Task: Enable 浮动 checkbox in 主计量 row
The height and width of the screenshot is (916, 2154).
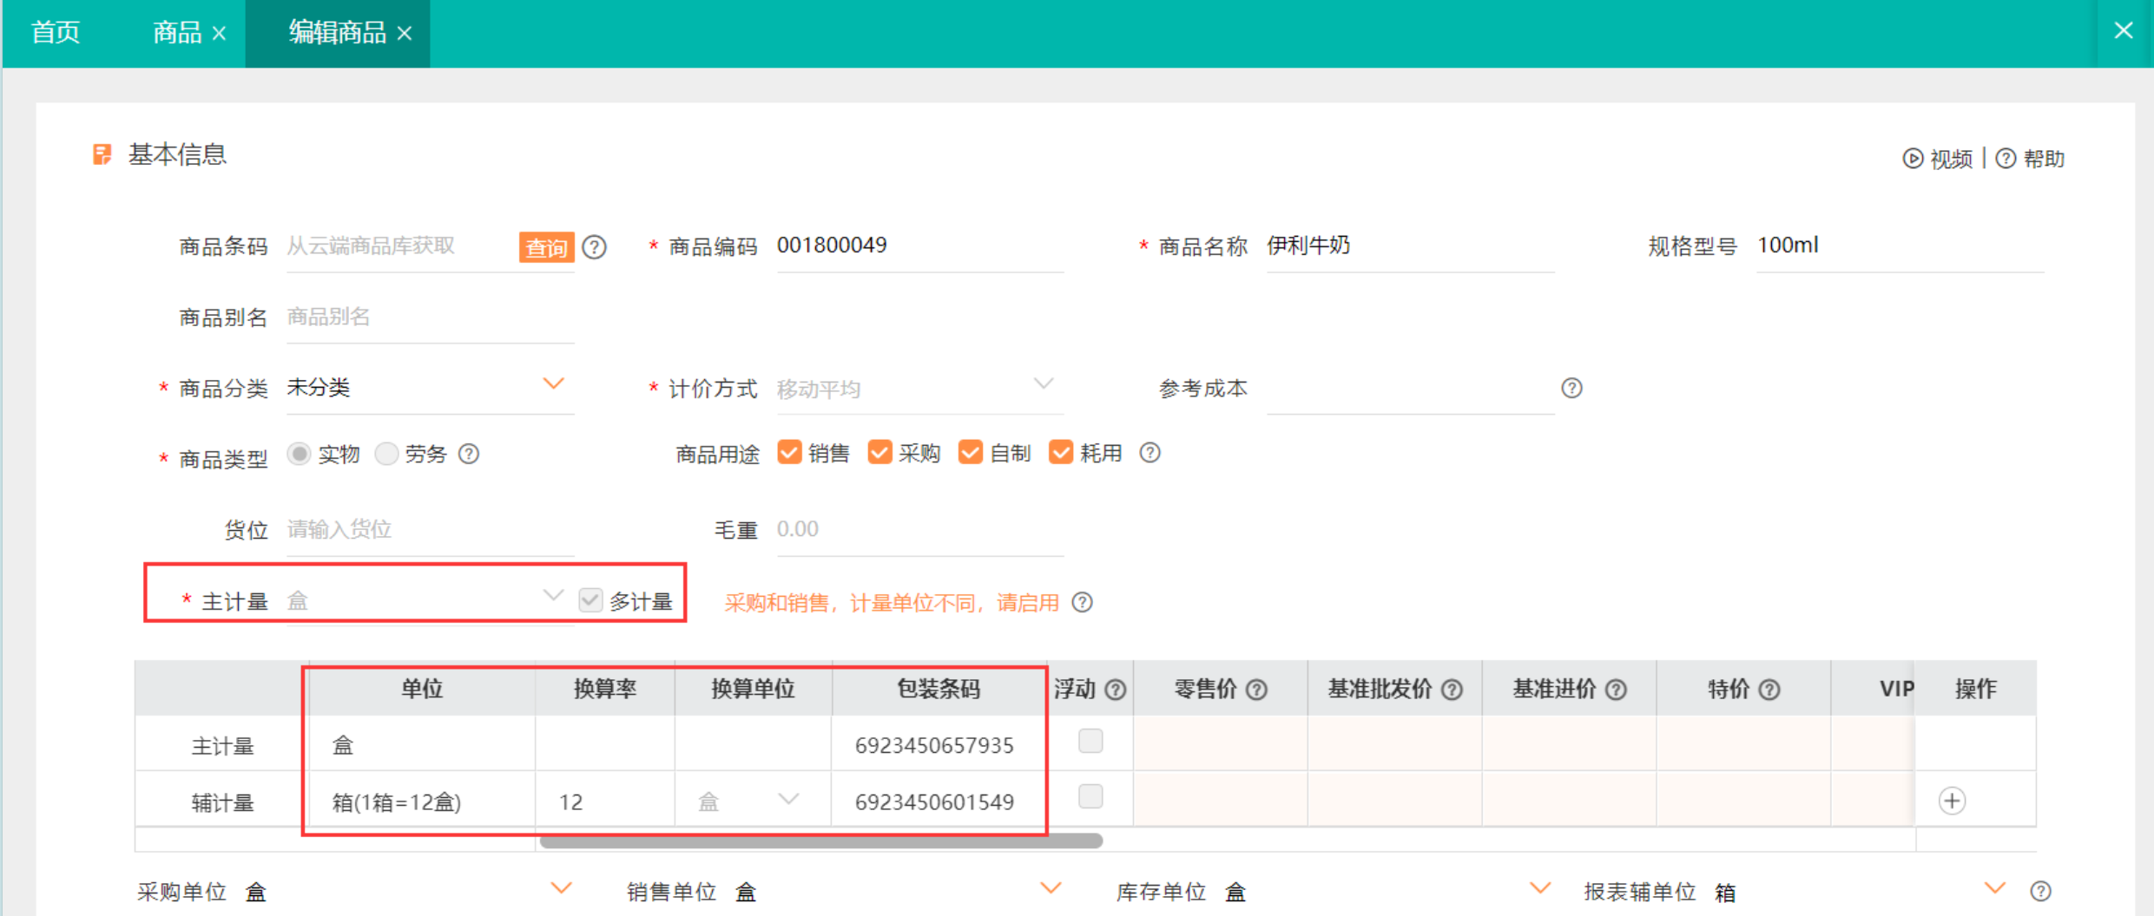Action: click(1090, 742)
